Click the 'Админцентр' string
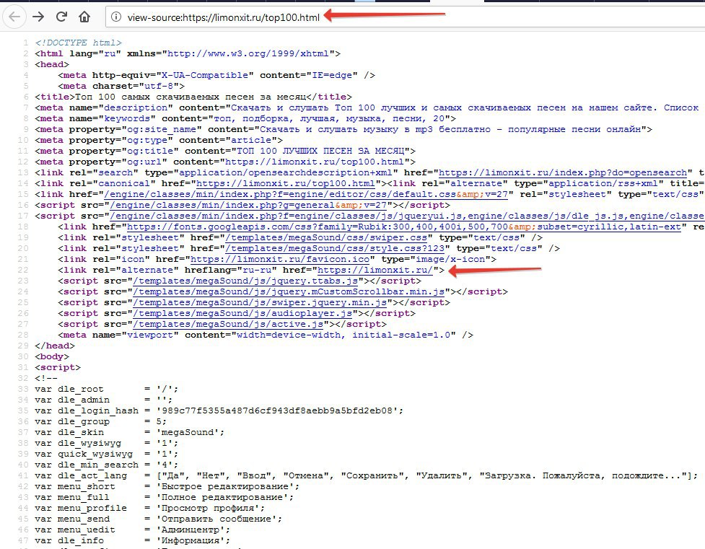This screenshot has height=549, width=705. (x=191, y=530)
